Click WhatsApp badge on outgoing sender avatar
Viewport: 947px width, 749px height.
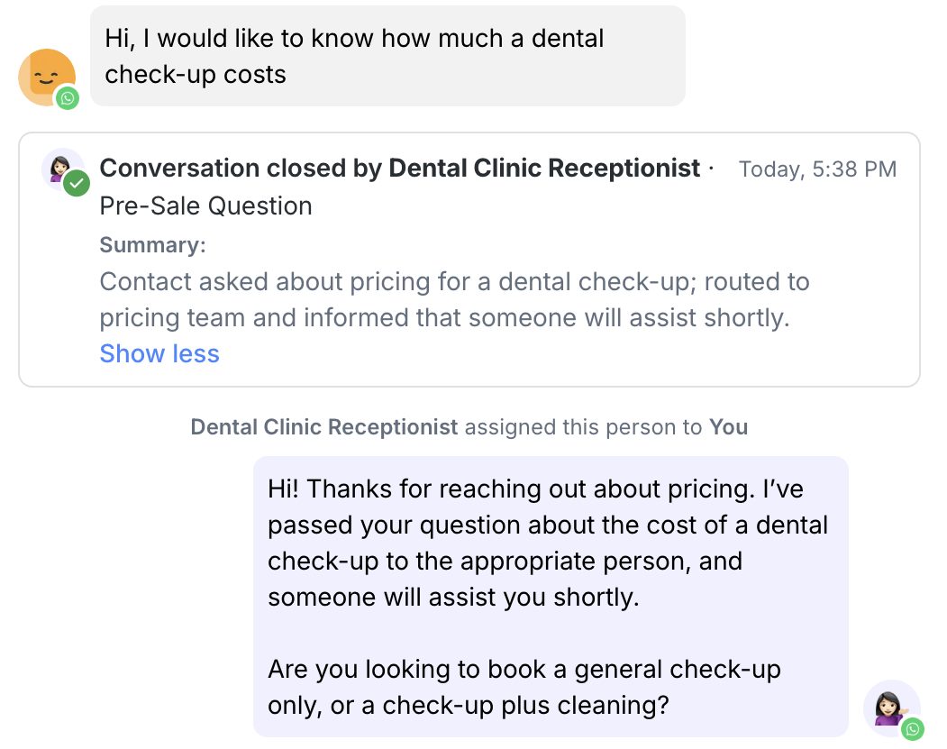point(913,728)
